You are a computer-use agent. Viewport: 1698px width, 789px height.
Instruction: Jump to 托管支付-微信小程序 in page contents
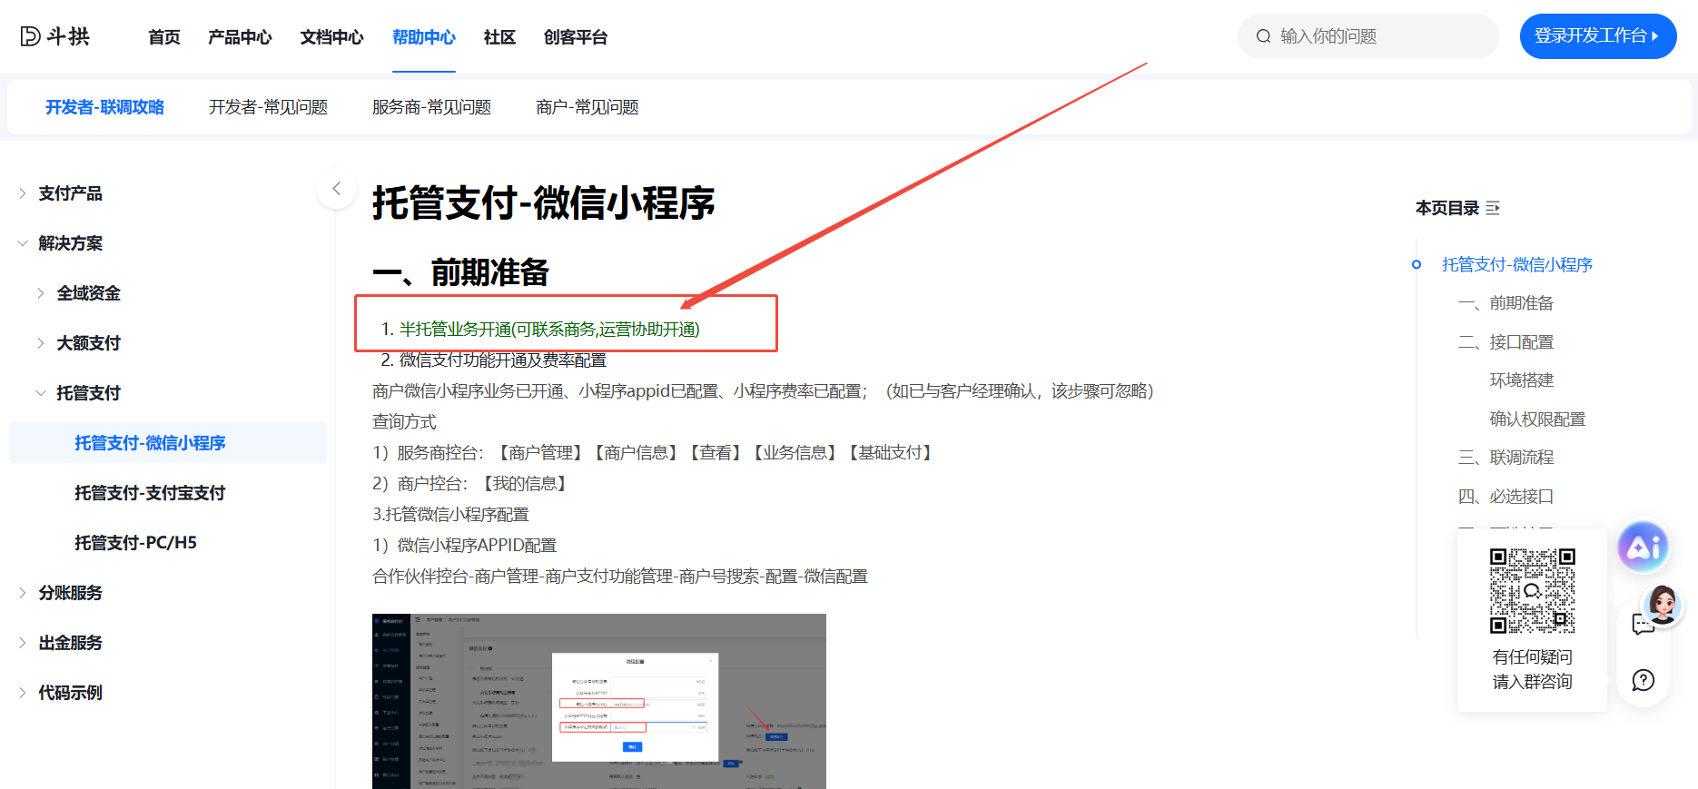coord(1517,264)
